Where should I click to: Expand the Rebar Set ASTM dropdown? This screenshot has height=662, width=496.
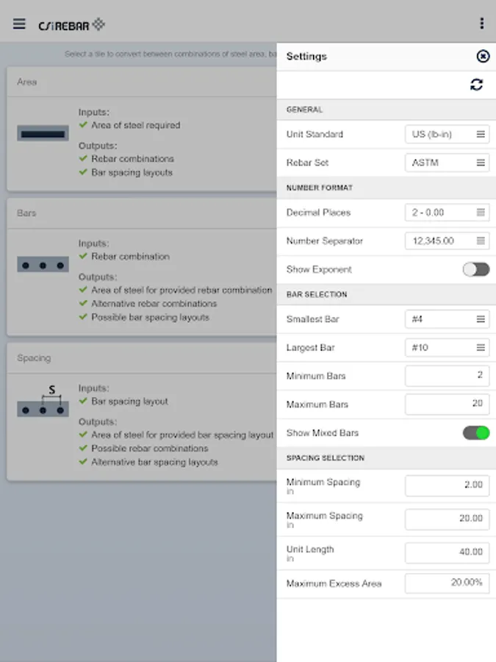[x=447, y=163]
